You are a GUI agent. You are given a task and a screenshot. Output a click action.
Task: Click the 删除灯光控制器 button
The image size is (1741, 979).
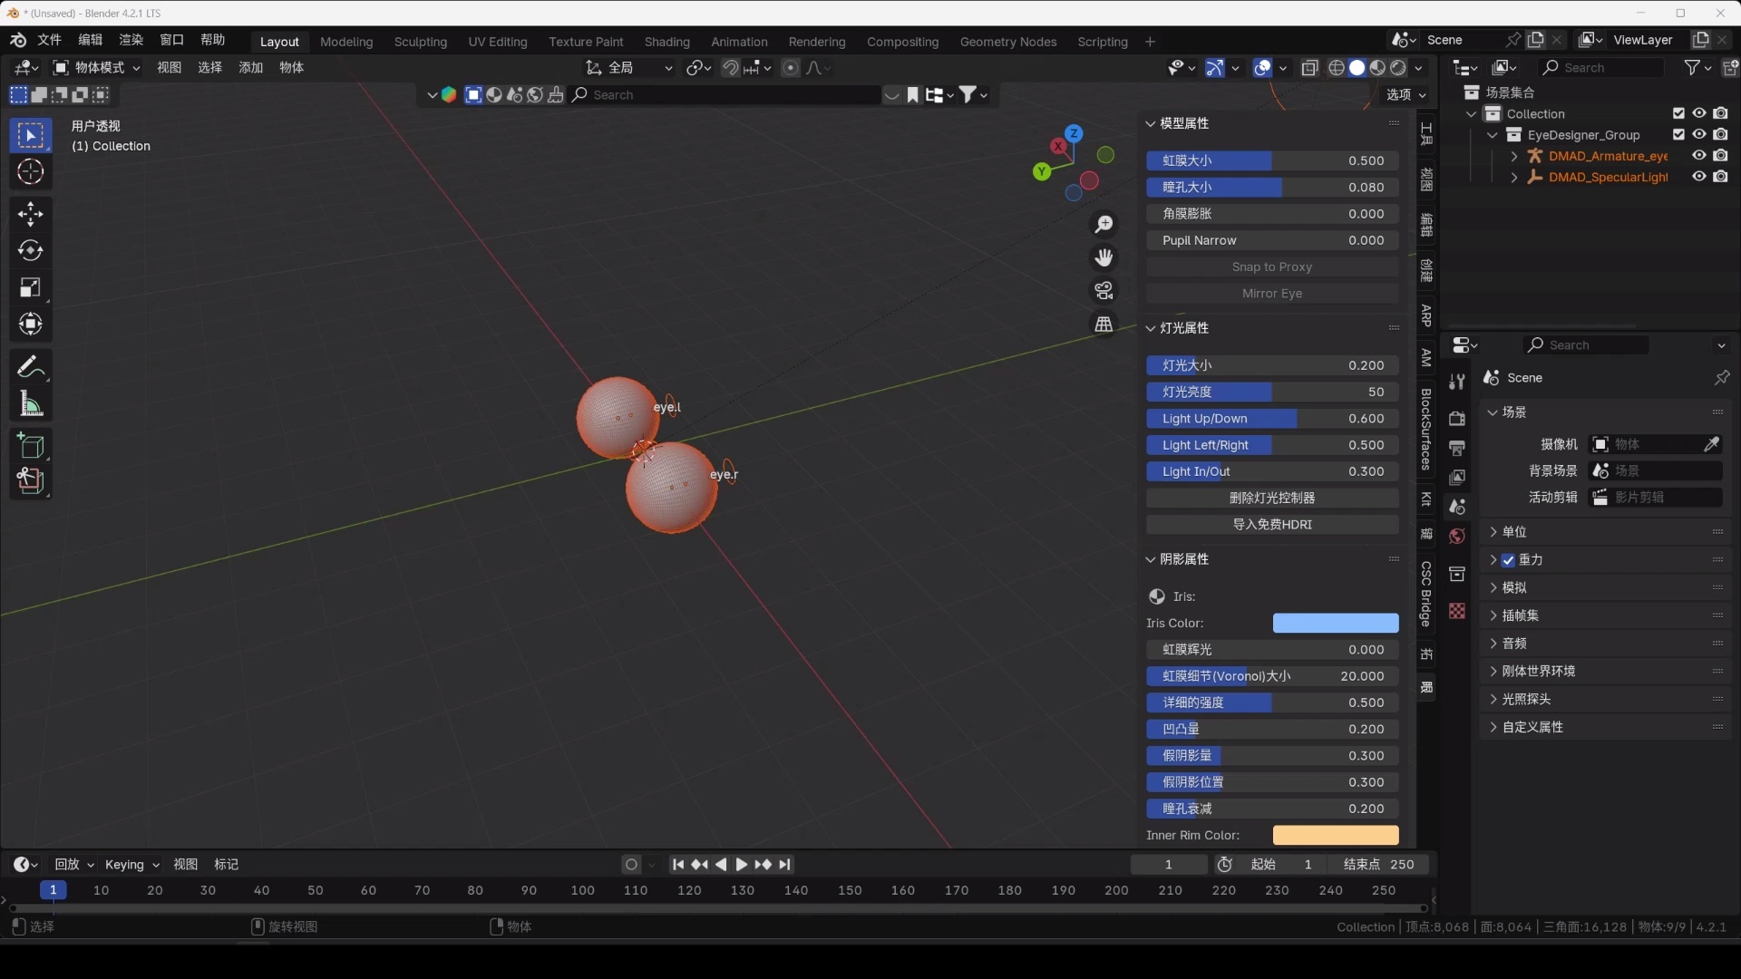[x=1272, y=498]
